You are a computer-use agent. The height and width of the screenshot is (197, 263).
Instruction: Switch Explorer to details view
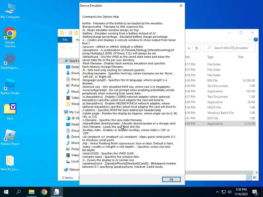249,178
